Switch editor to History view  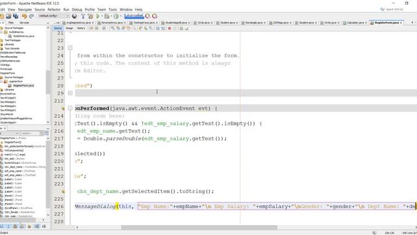81,28
